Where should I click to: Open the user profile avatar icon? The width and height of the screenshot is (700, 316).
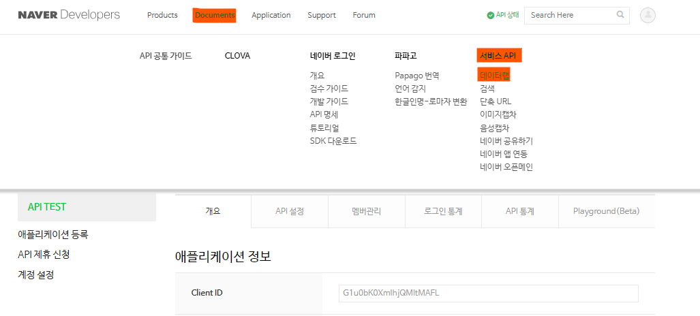[x=648, y=15]
